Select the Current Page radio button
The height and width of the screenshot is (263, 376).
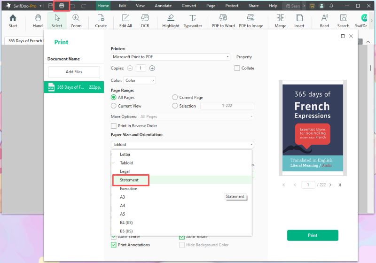tap(175, 98)
